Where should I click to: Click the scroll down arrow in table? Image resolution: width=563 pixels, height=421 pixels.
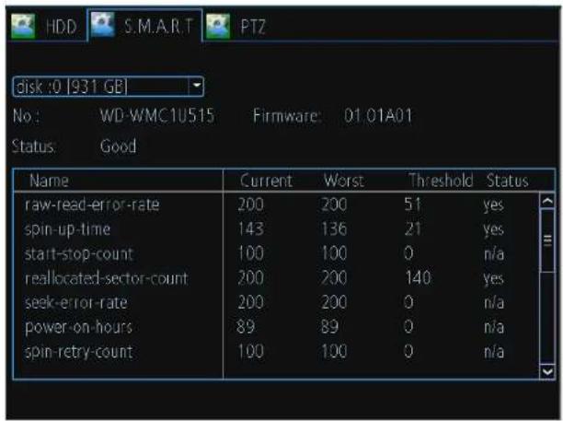click(x=546, y=371)
